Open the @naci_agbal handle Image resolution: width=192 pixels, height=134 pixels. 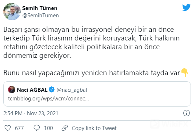72,90
